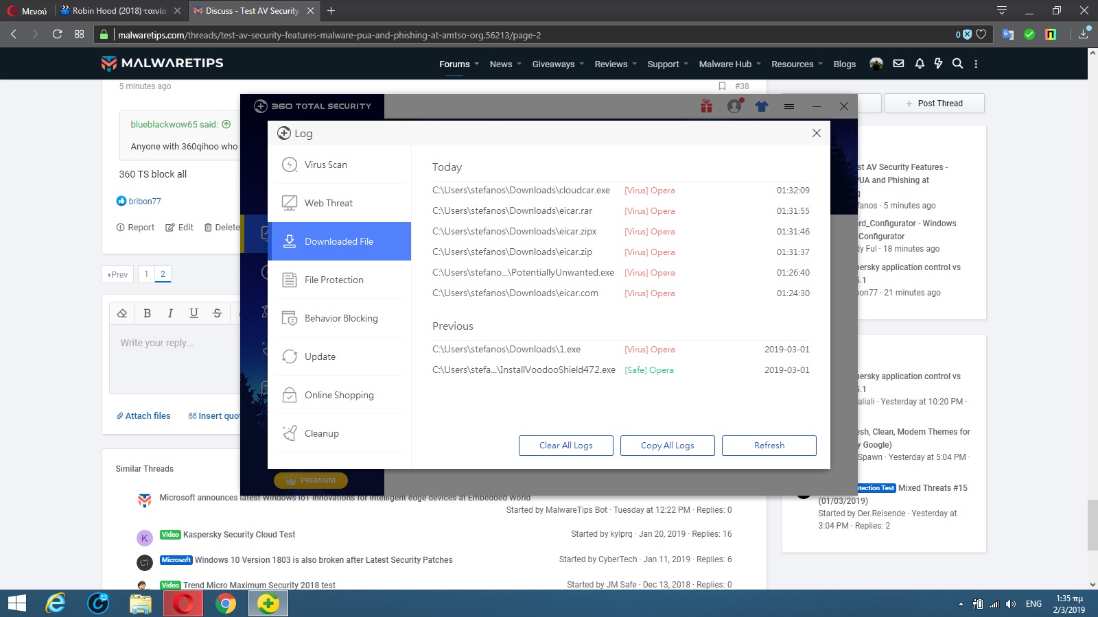Open the rainbow N extension icon
The height and width of the screenshot is (617, 1098).
coord(1051,34)
